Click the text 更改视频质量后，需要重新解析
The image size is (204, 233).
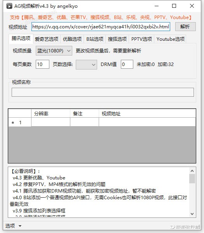point(108,51)
